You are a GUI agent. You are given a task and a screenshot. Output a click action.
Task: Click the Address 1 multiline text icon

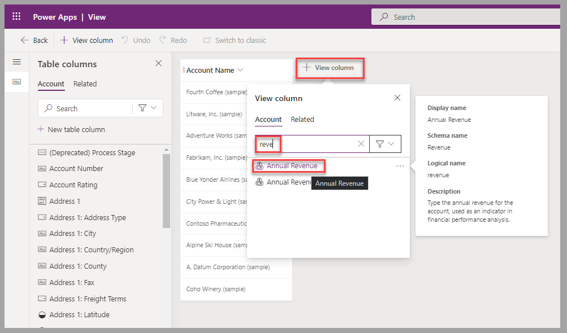point(42,201)
